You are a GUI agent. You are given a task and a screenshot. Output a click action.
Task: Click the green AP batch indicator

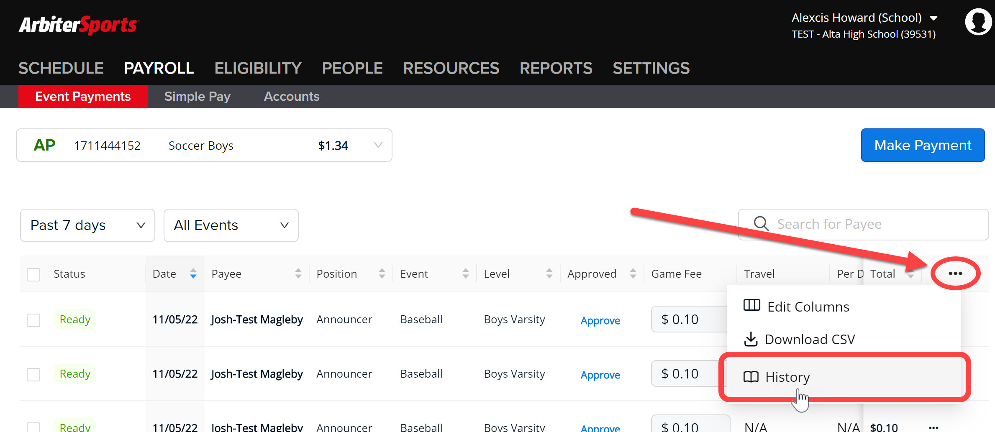[x=44, y=145]
